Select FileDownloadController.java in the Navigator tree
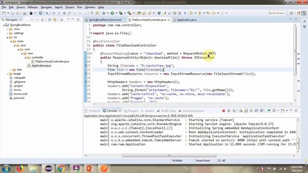The width and height of the screenshot is (308, 173). pos(52,62)
